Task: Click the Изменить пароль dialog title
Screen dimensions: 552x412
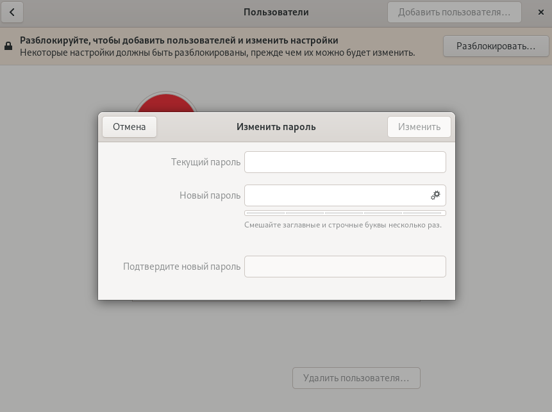Action: click(276, 127)
